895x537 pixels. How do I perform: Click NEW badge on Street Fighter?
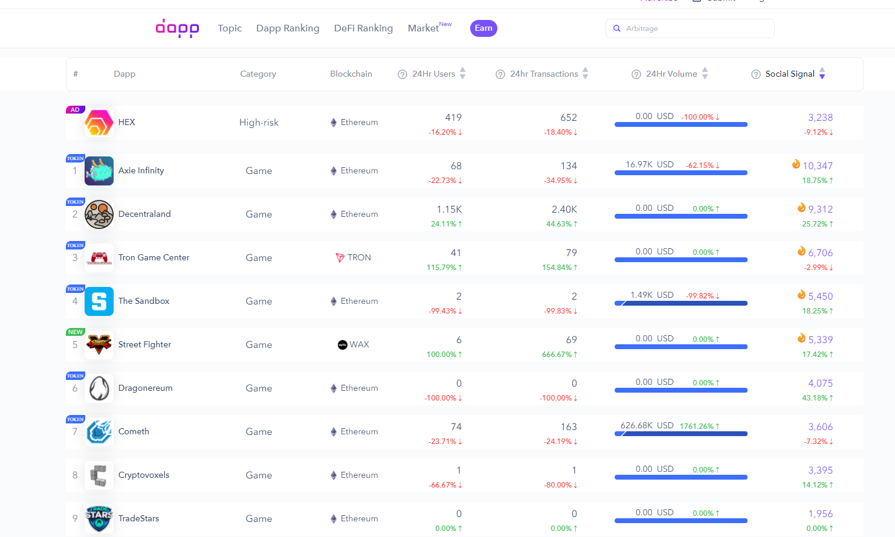click(x=75, y=332)
